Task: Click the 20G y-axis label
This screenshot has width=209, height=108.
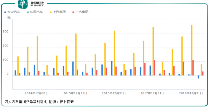Action: pyautogui.click(x=6, y=46)
